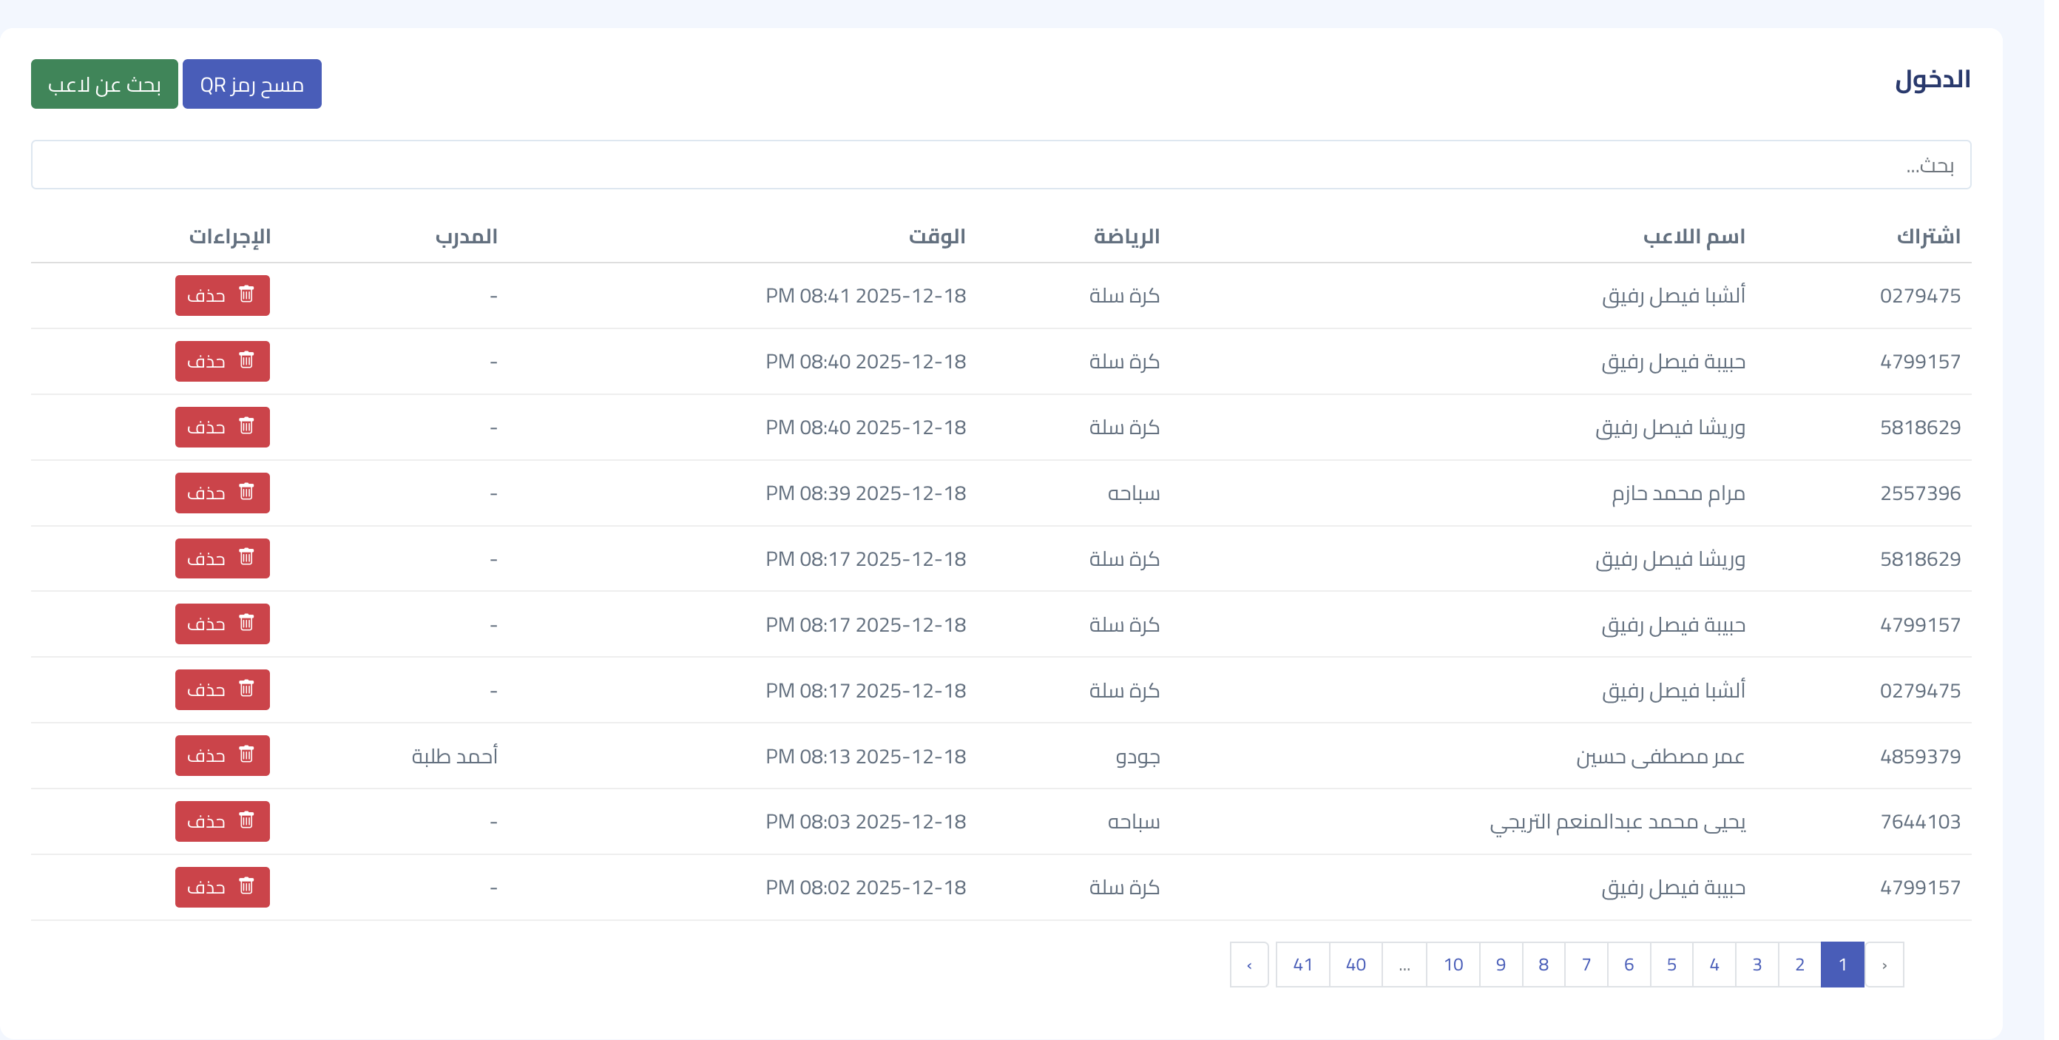Click the الوقت column header
The image size is (2059, 1040).
(x=937, y=237)
